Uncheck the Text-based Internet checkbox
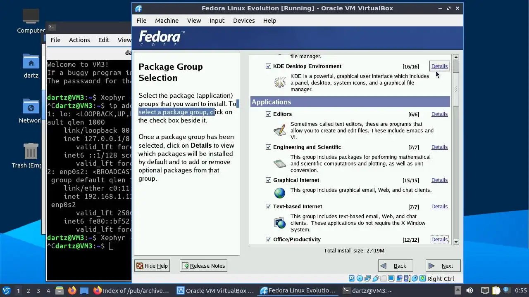This screenshot has height=297, width=529. (268, 206)
